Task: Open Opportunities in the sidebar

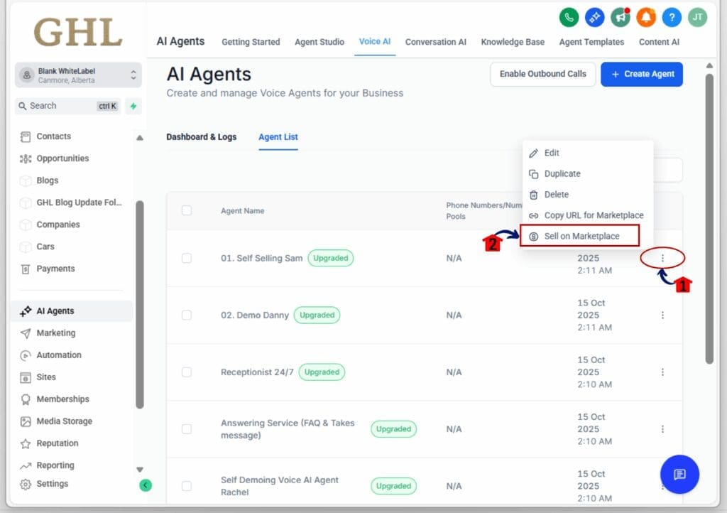Action: click(x=62, y=158)
